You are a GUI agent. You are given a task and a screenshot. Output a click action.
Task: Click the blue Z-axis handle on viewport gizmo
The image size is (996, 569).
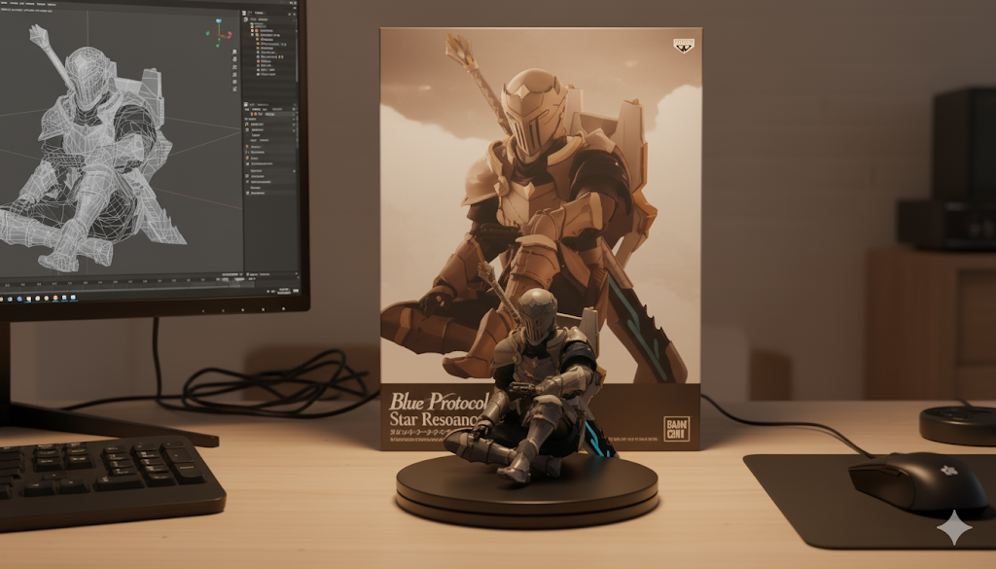click(219, 21)
